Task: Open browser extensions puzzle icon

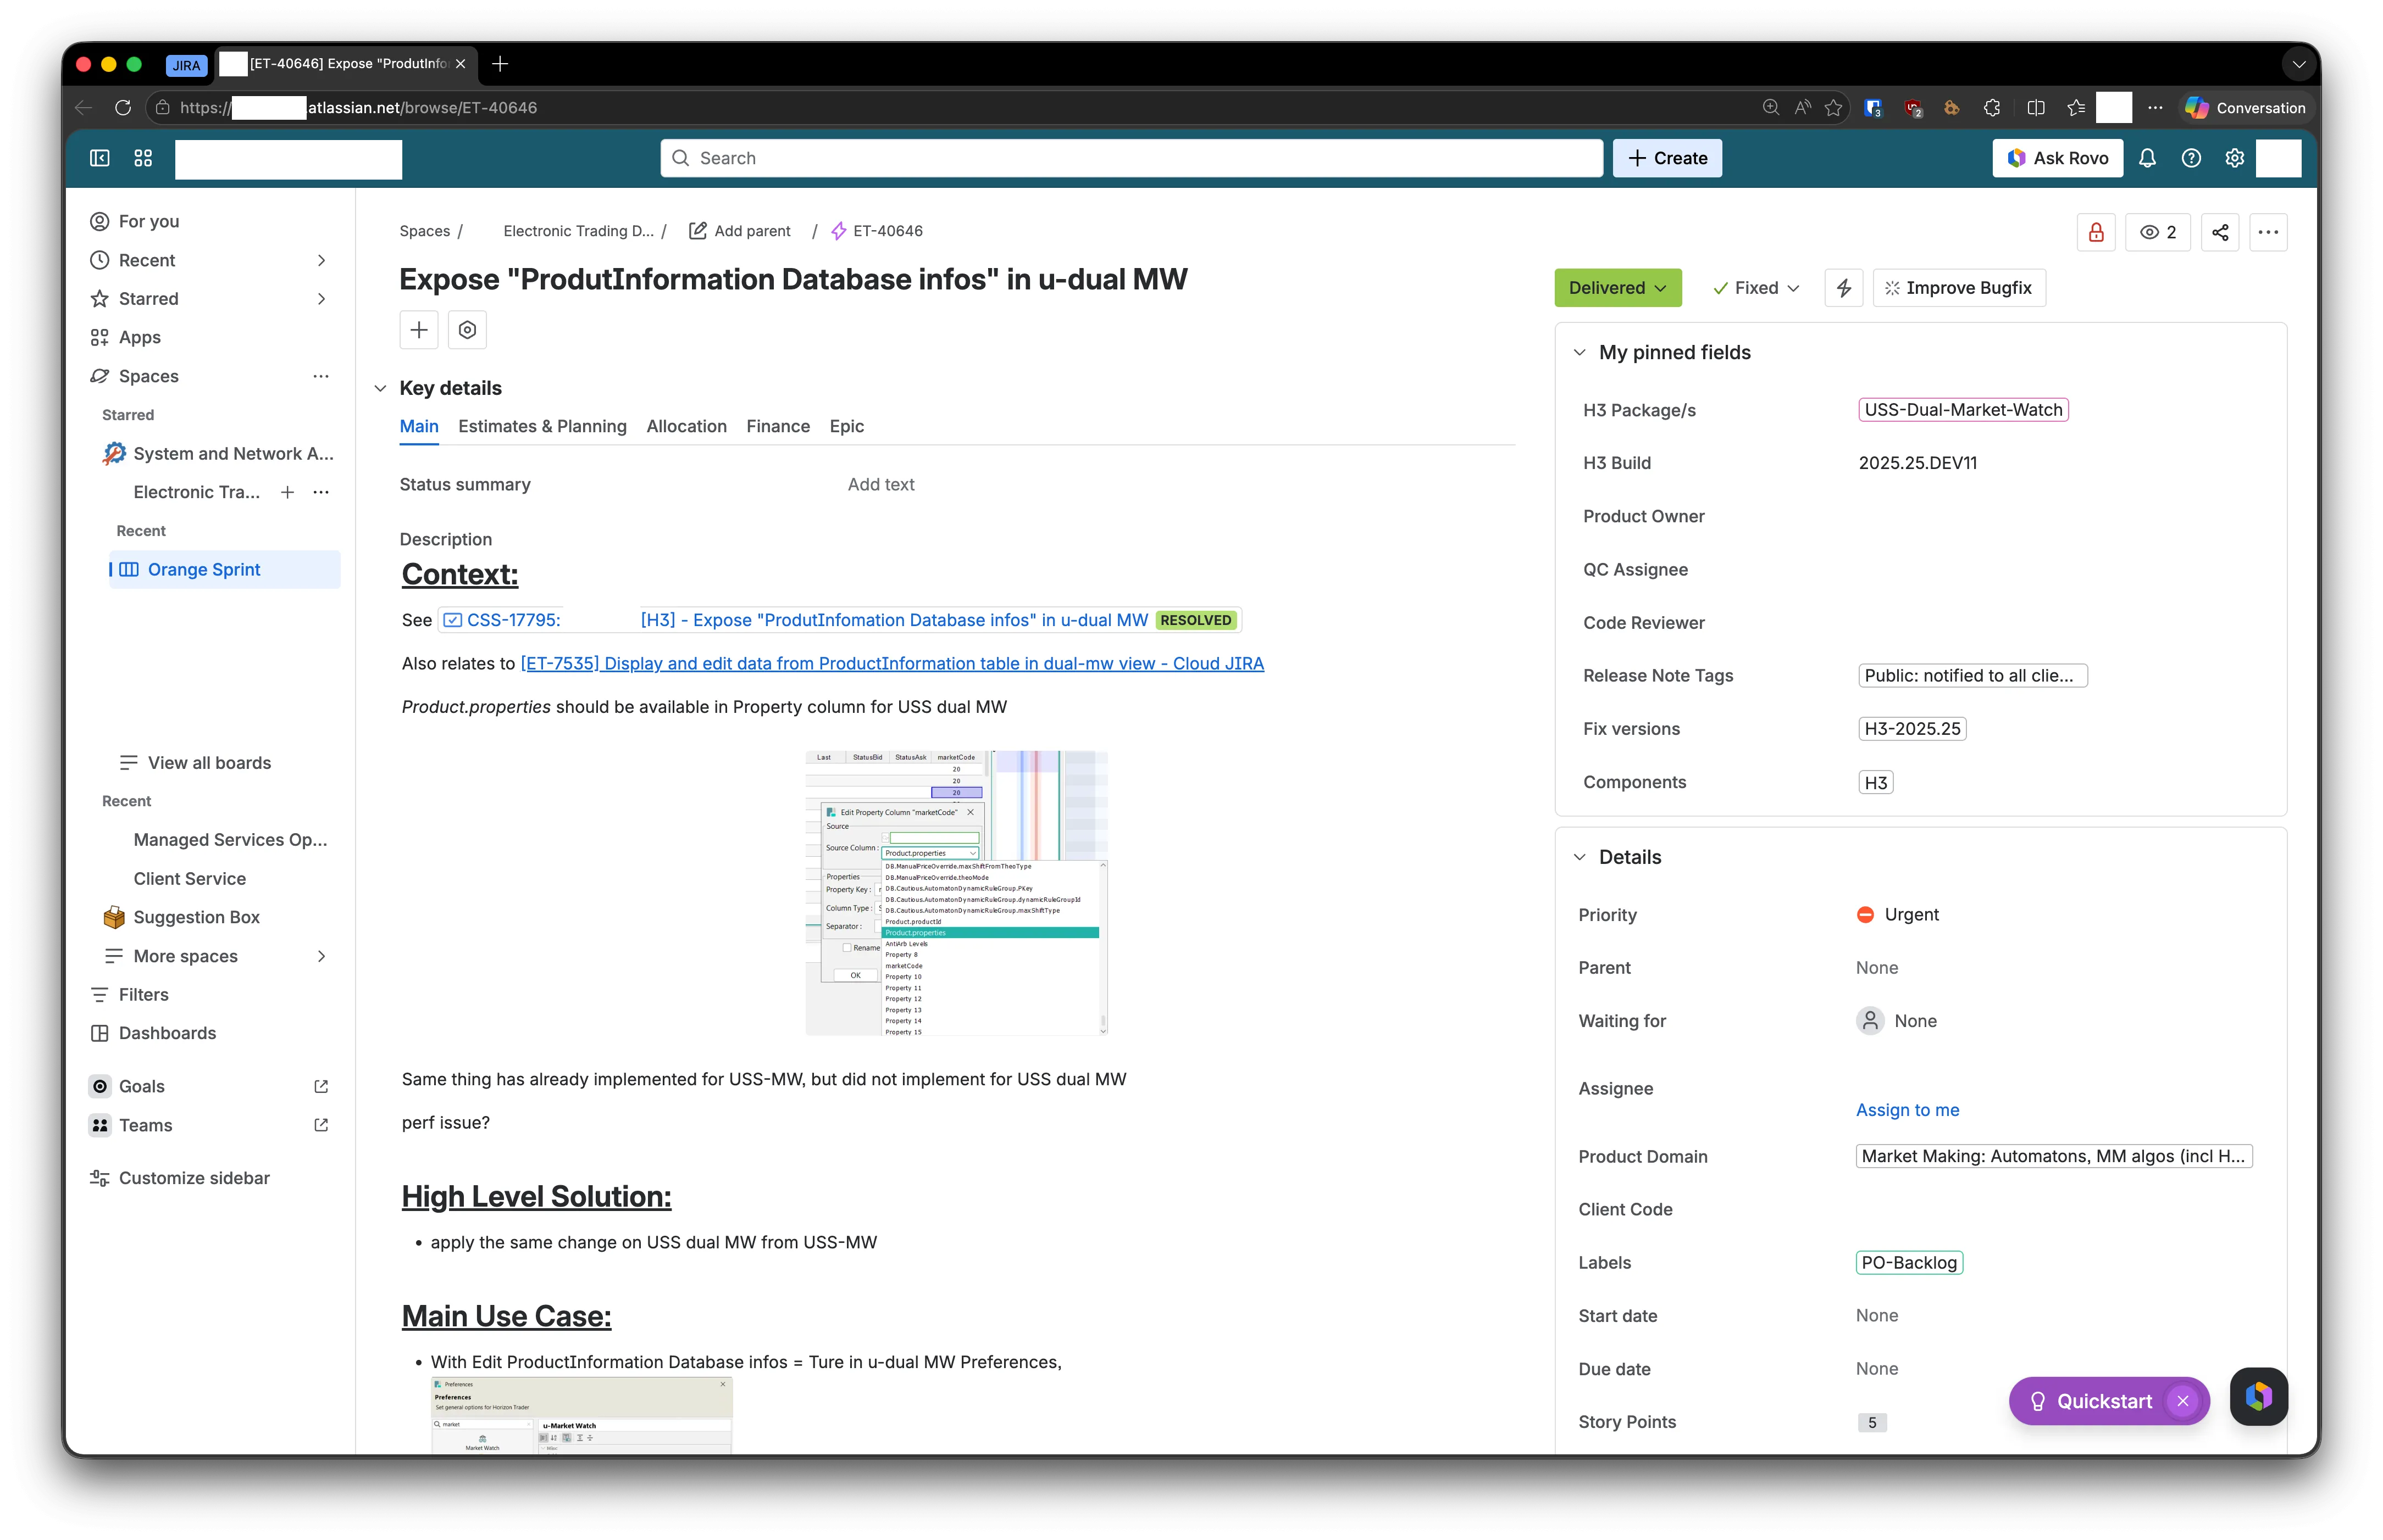Action: pyautogui.click(x=1992, y=107)
